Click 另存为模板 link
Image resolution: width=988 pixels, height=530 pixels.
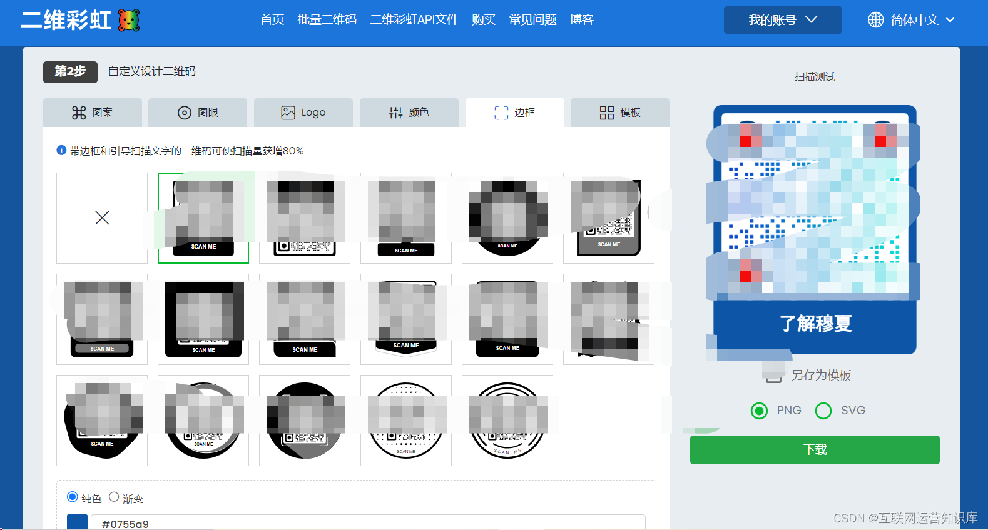tap(821, 375)
